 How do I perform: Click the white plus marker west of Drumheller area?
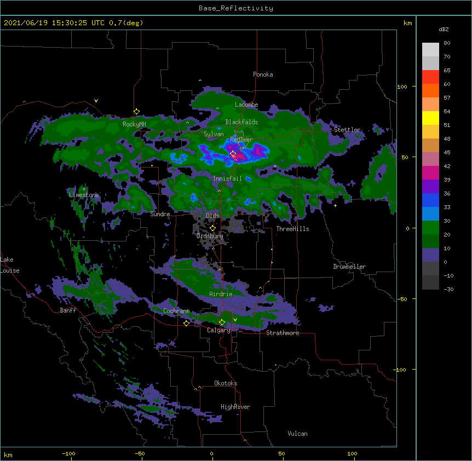tap(335, 205)
